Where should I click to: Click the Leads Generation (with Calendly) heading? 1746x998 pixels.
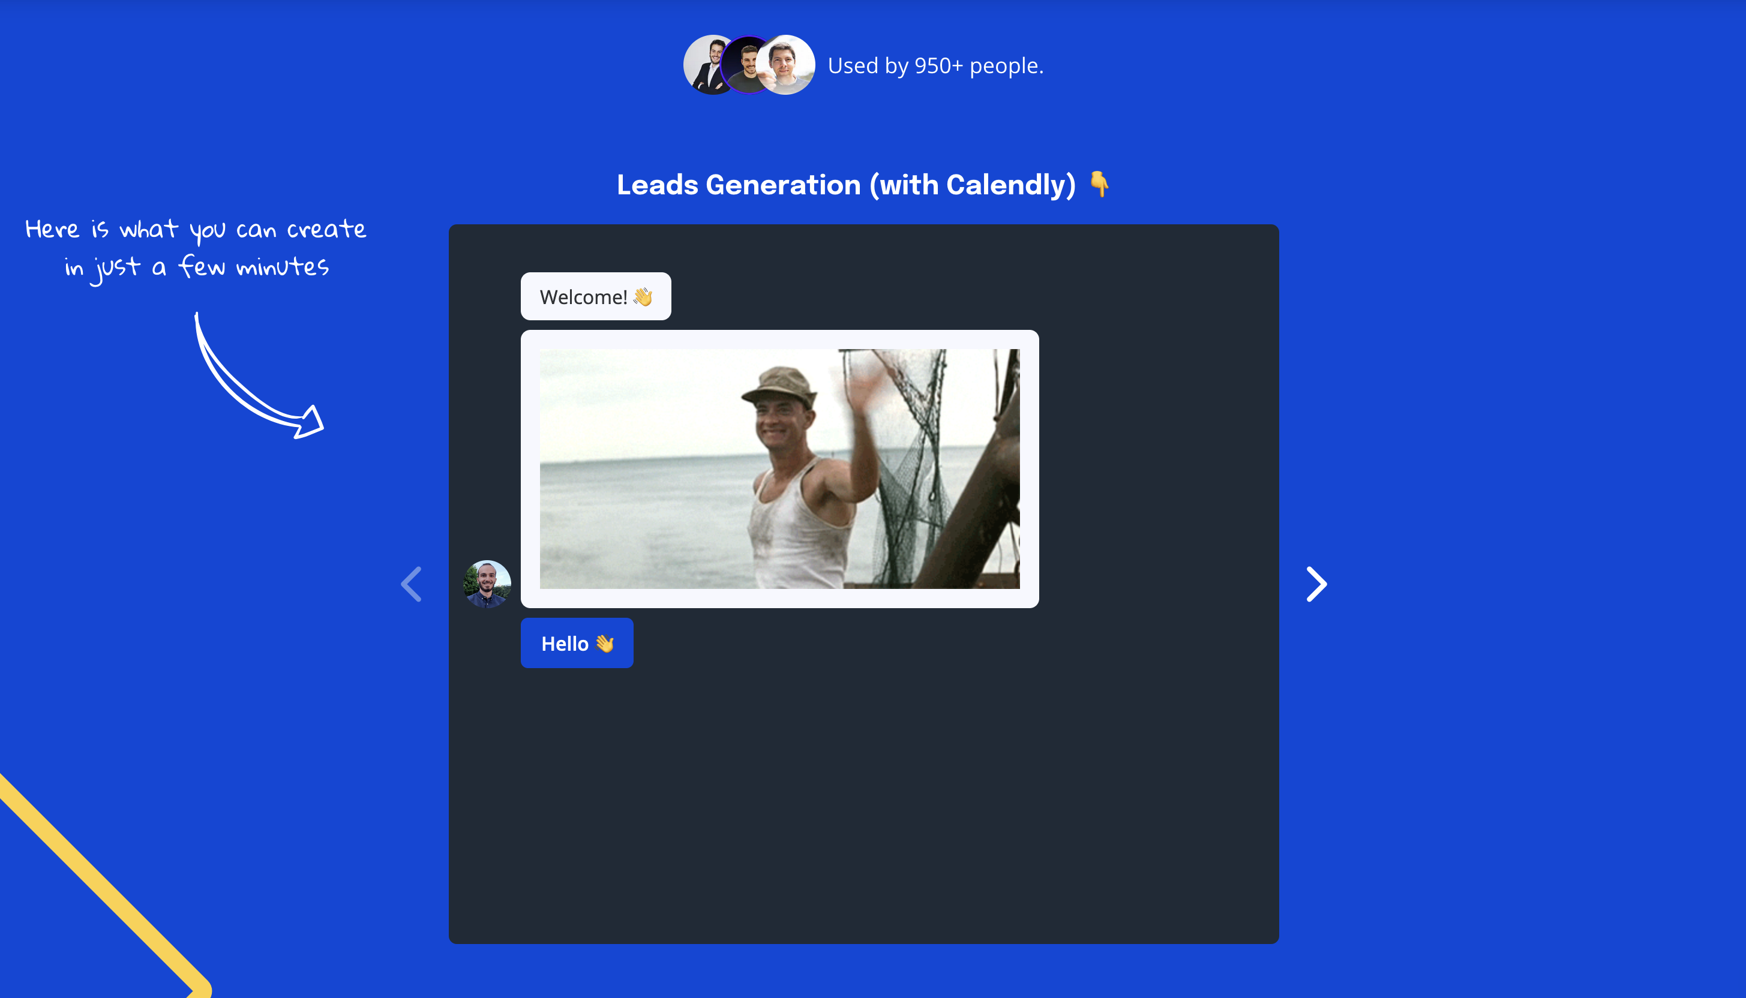coord(845,185)
